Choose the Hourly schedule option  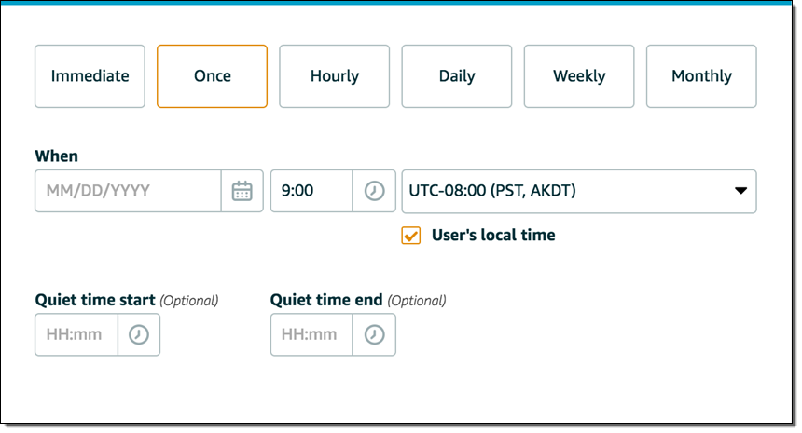(334, 76)
